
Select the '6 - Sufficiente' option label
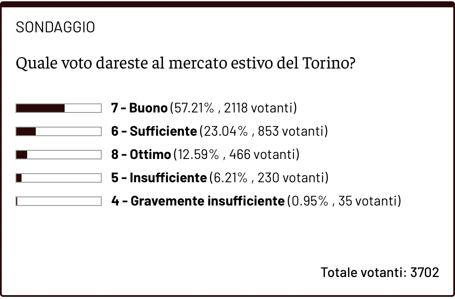point(154,131)
